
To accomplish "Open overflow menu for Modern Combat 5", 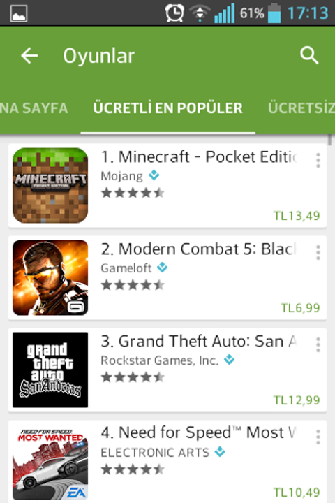I will pyautogui.click(x=318, y=252).
